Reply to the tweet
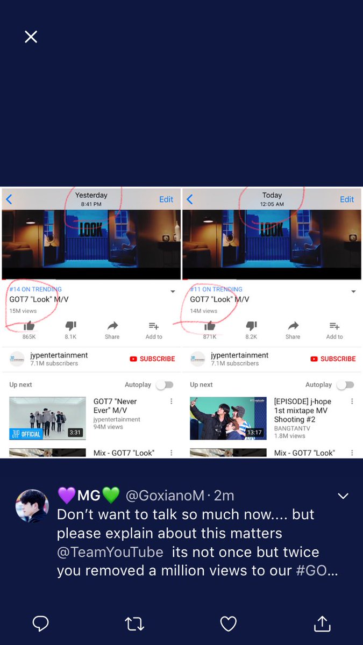The width and height of the screenshot is (363, 645). pos(41,623)
